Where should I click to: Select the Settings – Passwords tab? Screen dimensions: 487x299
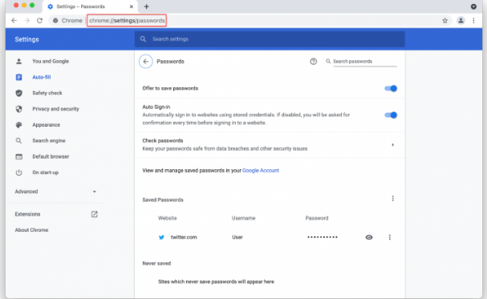tap(90, 6)
